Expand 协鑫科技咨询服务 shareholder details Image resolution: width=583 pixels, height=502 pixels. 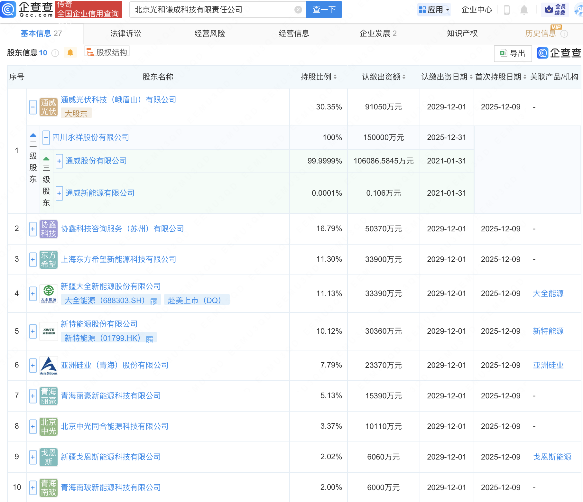[32, 229]
